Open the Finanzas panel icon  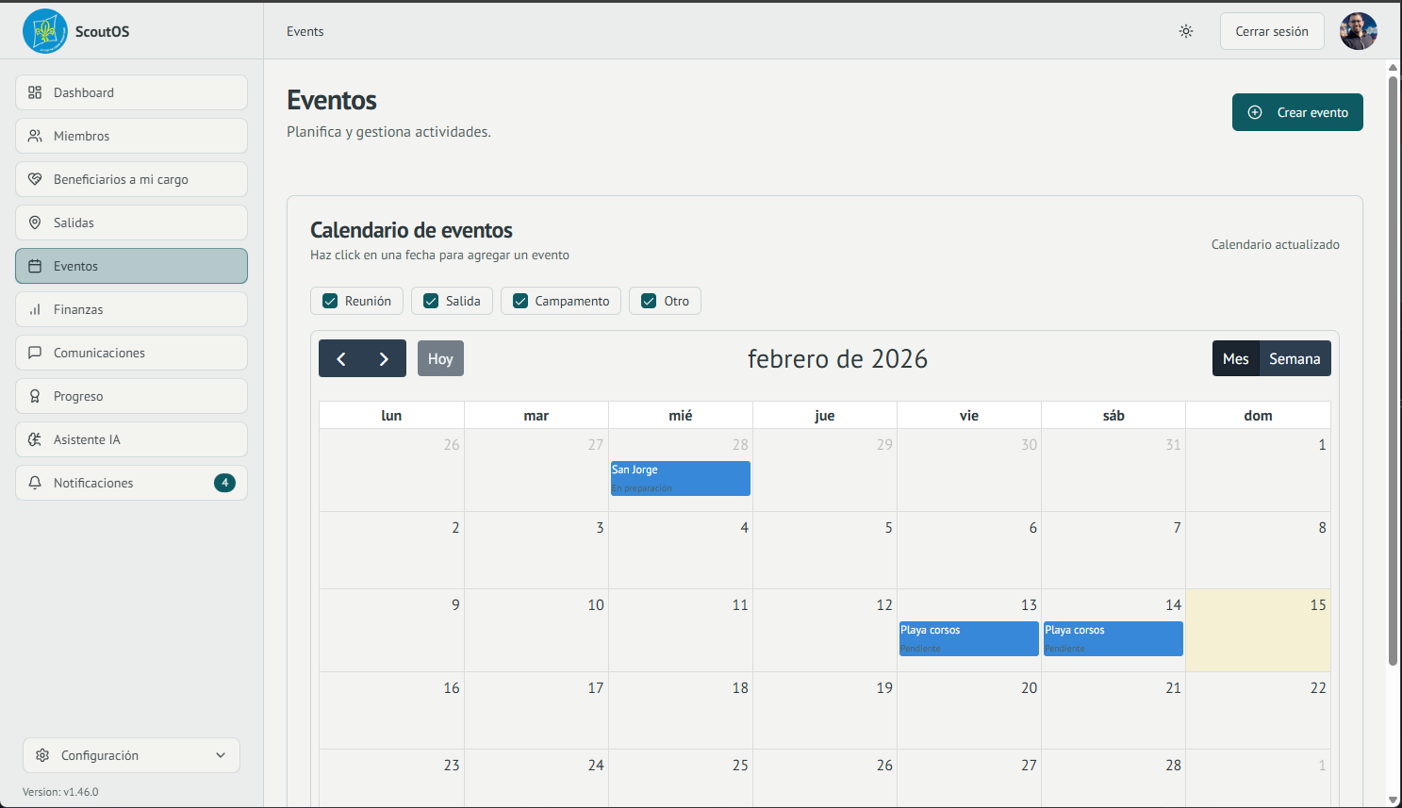35,309
